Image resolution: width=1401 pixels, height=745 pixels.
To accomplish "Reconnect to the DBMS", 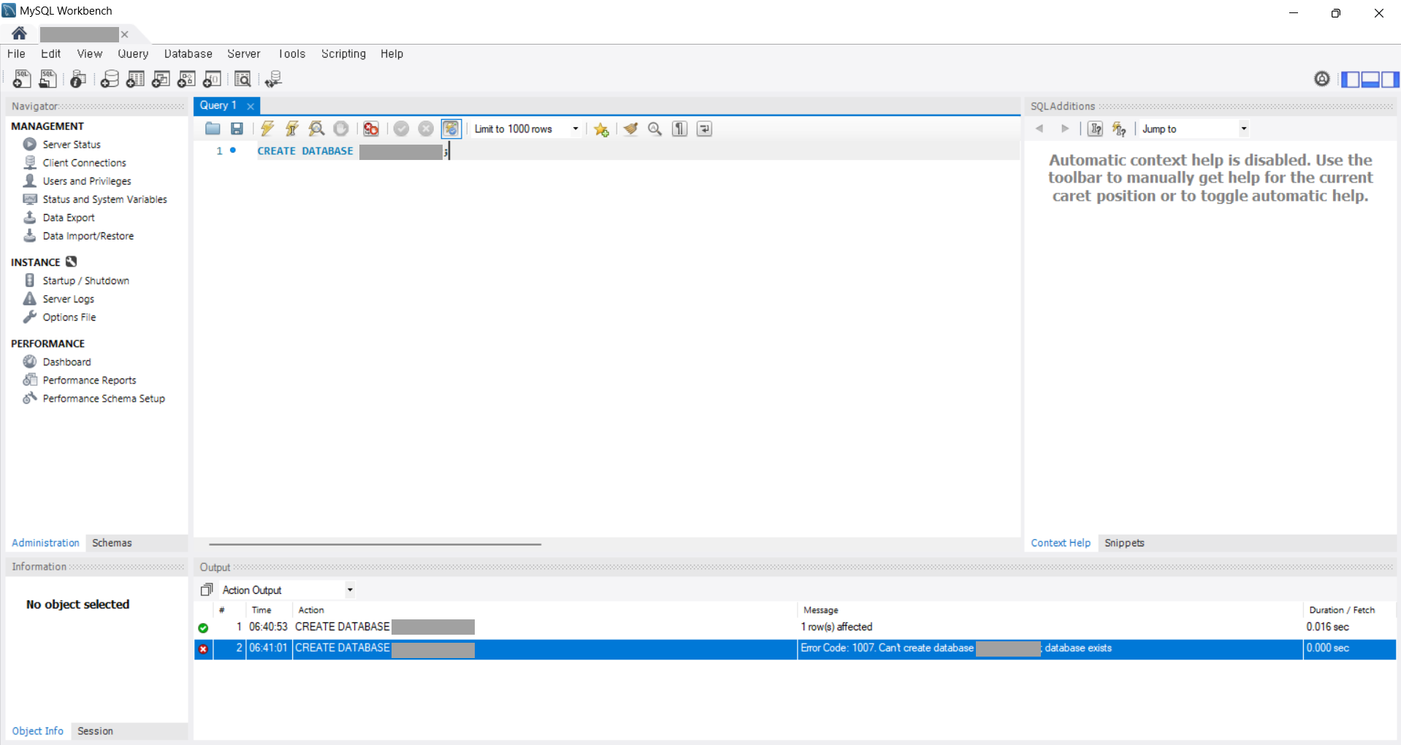I will [274, 79].
